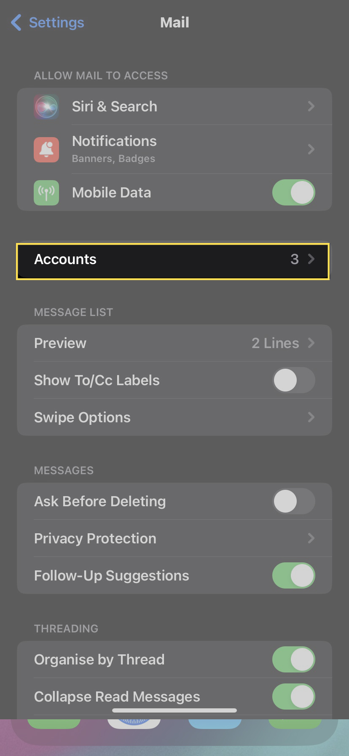Disable the Mobile Data toggle
This screenshot has height=756, width=349.
(x=293, y=193)
